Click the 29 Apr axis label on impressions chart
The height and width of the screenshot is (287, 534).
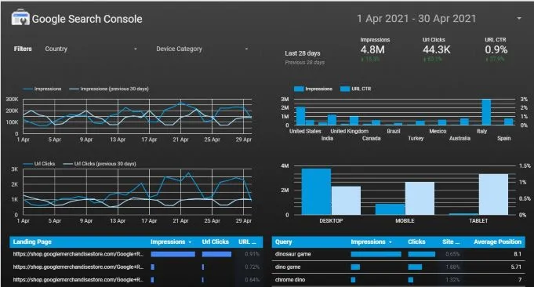click(x=244, y=140)
